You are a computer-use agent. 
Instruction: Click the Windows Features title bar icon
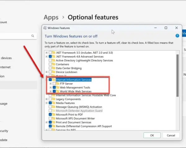(x=45, y=28)
